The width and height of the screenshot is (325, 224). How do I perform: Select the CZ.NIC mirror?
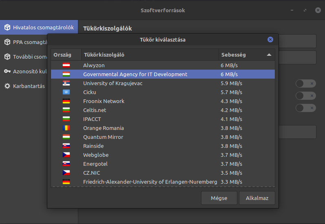(163, 173)
